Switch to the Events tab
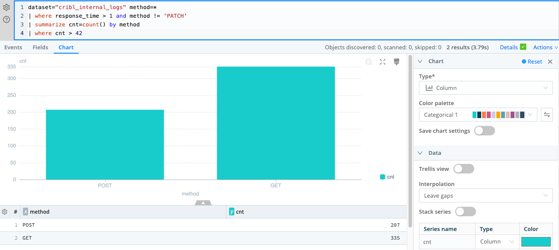The width and height of the screenshot is (559, 250). point(13,47)
